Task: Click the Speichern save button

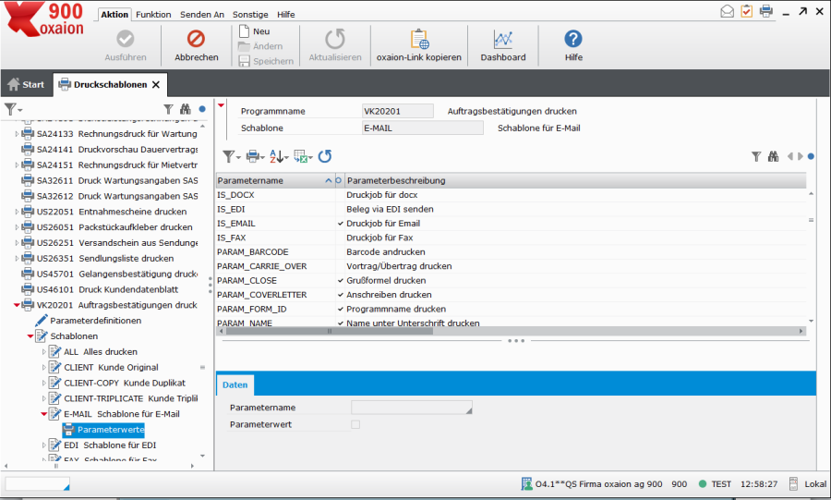Action: pos(266,61)
